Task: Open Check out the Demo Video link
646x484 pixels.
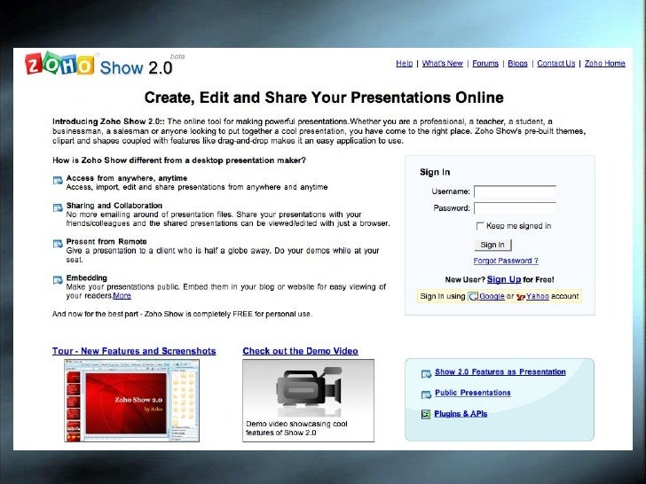Action: click(x=300, y=351)
